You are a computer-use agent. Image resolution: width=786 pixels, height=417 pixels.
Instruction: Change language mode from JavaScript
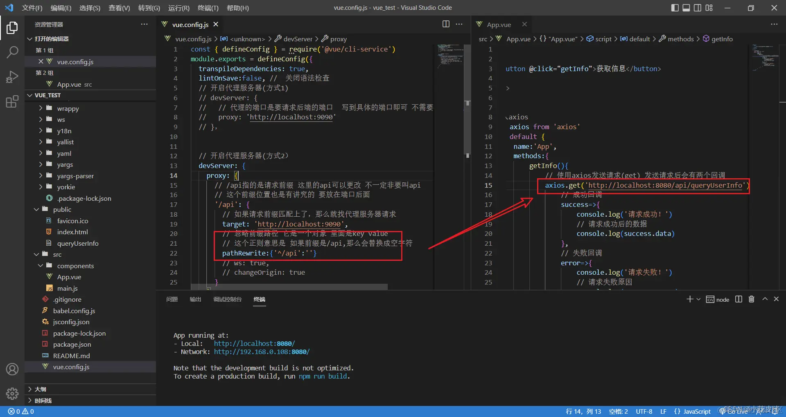pyautogui.click(x=697, y=411)
